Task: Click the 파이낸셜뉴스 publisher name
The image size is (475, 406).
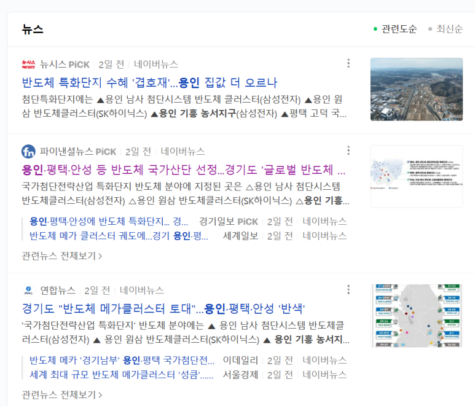Action: (x=66, y=151)
